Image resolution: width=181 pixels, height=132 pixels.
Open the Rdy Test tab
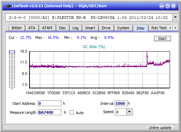coord(159,28)
